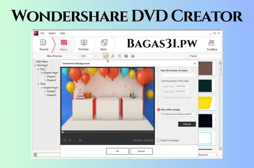Open the ToolBox
The height and width of the screenshot is (168, 254).
[x=212, y=45]
